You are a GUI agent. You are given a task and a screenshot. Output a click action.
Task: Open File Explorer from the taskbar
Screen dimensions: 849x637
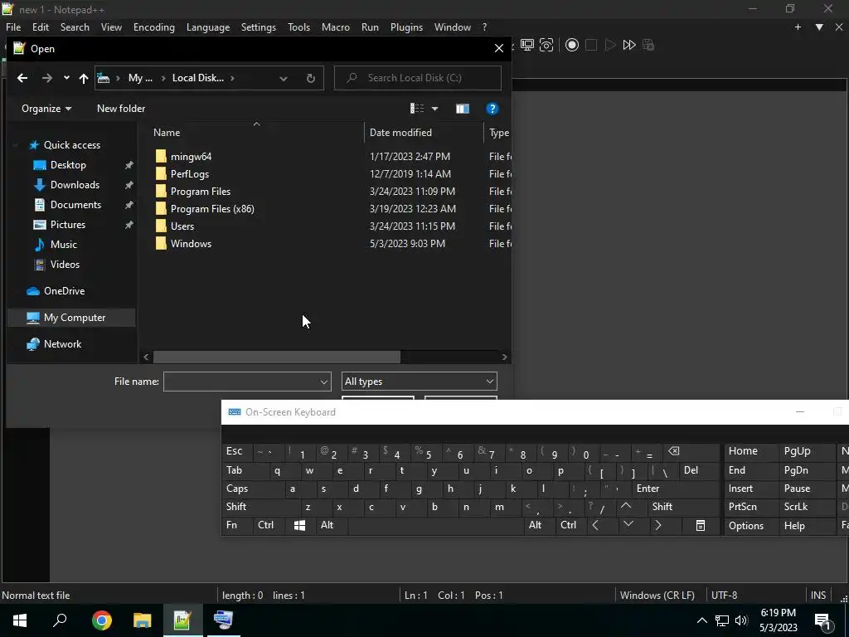[142, 620]
